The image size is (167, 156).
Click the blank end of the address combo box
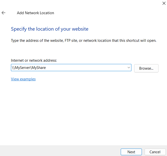[x=100, y=68]
